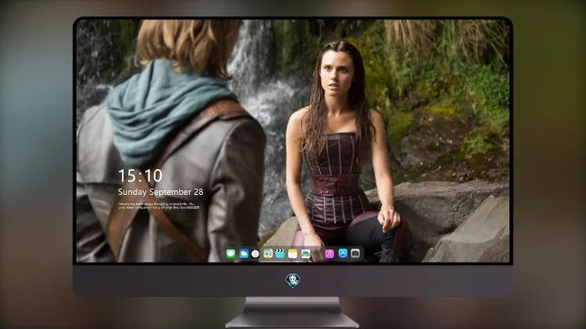Open the yellow Notes app in dock
586x329 pixels.
click(x=293, y=253)
